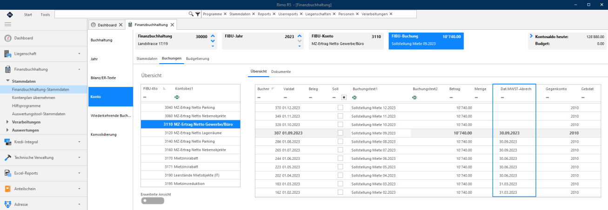
Task: Click the Buchnr column sort icon
Action: pyautogui.click(x=273, y=88)
